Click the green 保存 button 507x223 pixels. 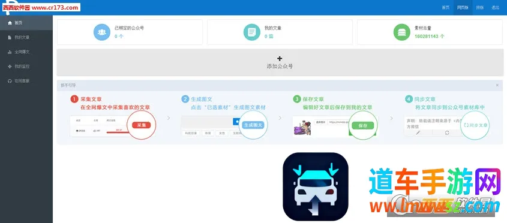click(363, 125)
